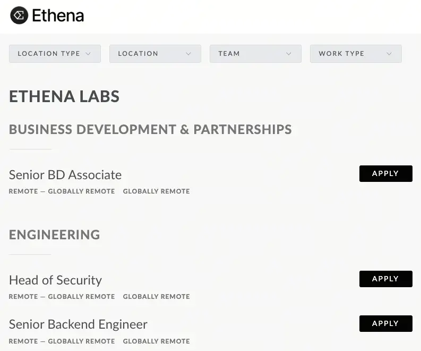
Task: Open the Senior Backend Engineer job title
Action: pos(78,324)
